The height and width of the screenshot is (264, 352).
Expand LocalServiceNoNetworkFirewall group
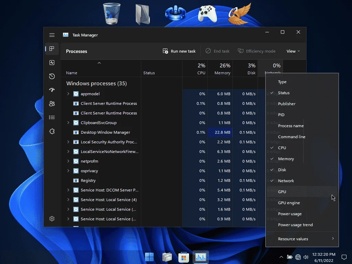tap(68, 152)
